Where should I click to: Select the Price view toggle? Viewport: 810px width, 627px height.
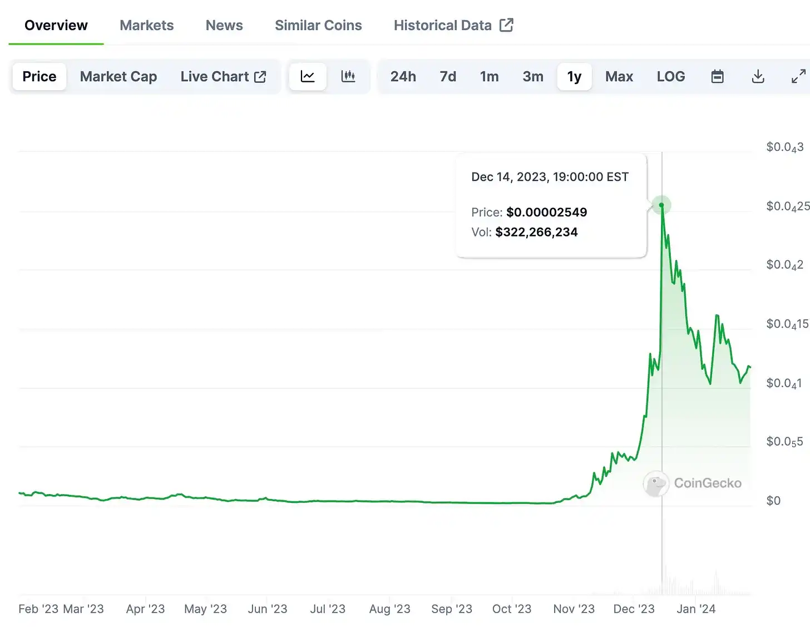pyautogui.click(x=39, y=76)
